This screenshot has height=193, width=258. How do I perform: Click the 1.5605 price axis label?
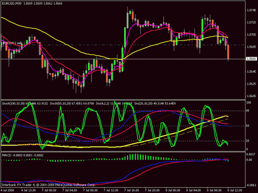coord(251,96)
